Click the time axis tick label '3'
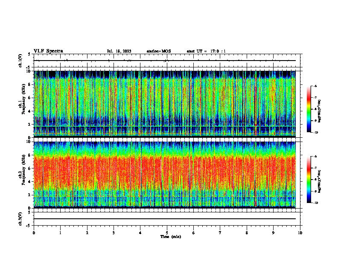 coord(114,233)
